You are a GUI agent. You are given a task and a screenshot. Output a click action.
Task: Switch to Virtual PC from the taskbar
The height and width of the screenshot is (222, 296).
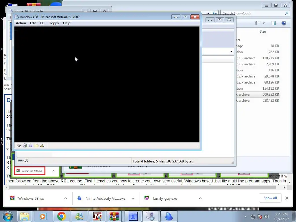click(151, 216)
